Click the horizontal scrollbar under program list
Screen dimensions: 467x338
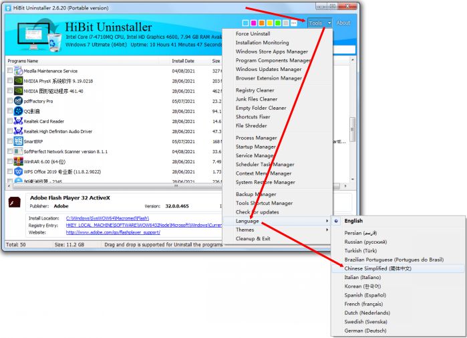coord(176,186)
